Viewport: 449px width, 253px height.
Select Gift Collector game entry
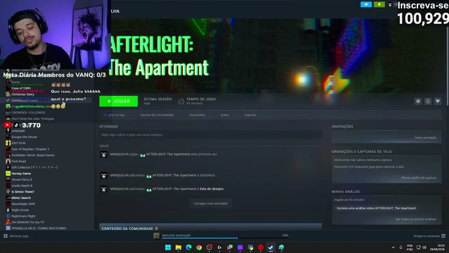click(x=34, y=167)
